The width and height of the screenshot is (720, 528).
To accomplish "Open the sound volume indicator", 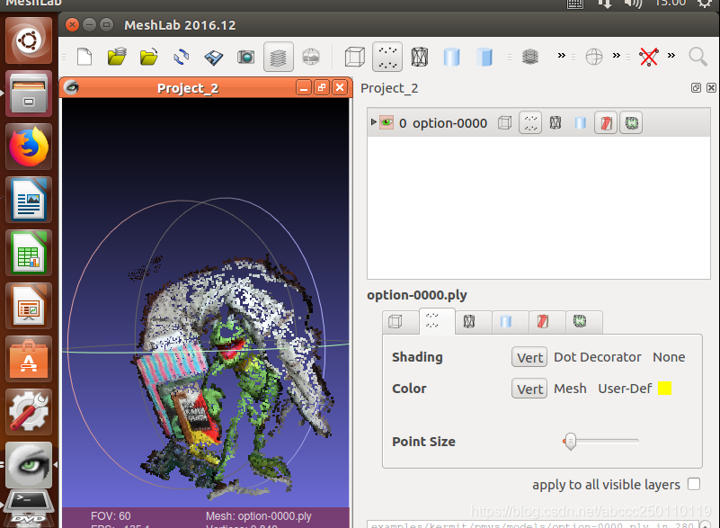I will click(x=634, y=4).
